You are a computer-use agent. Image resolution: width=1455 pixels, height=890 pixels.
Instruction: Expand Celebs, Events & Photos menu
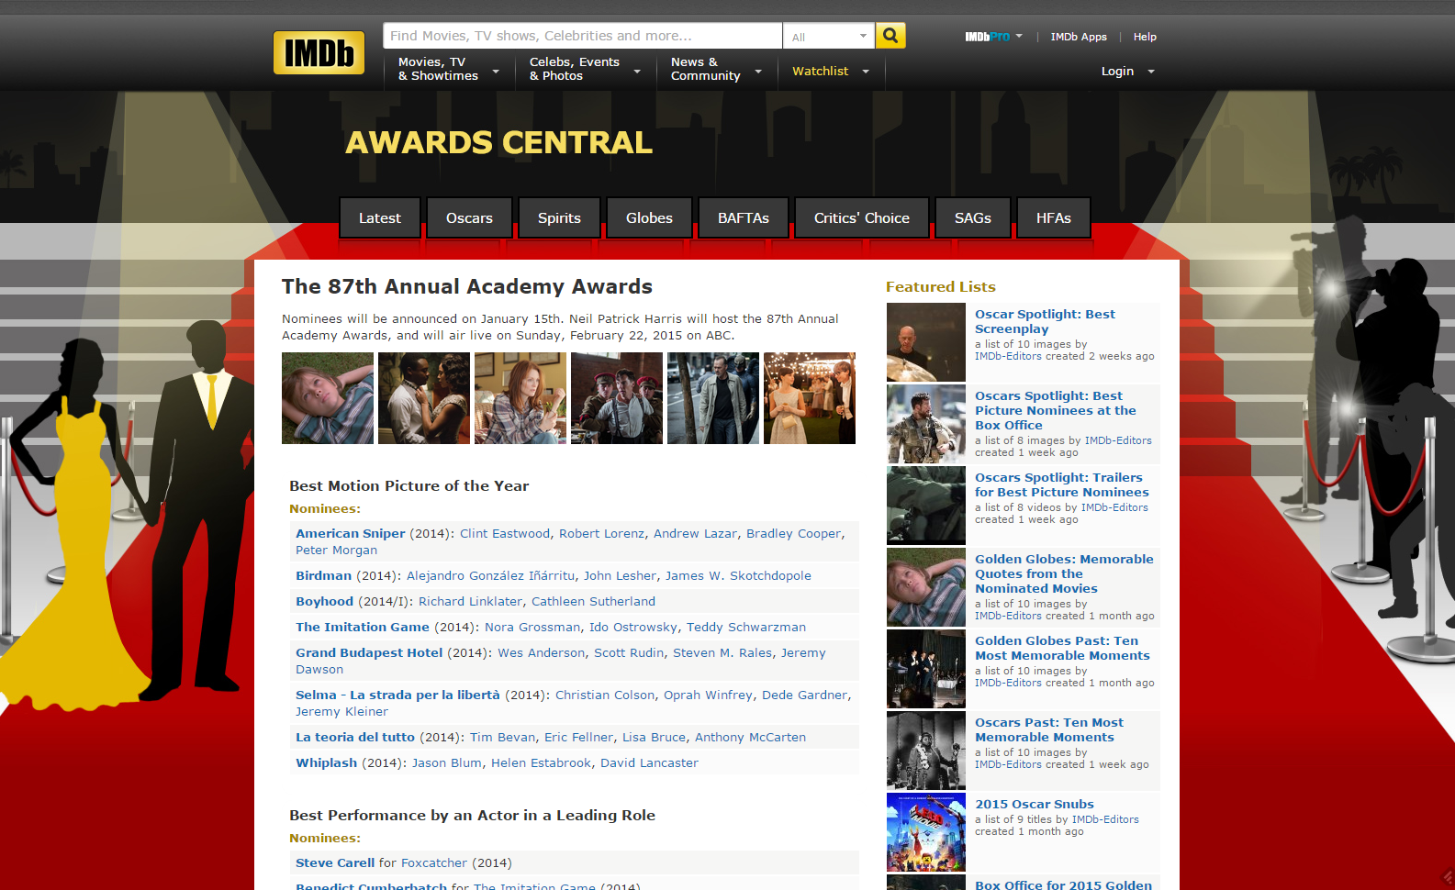[584, 70]
